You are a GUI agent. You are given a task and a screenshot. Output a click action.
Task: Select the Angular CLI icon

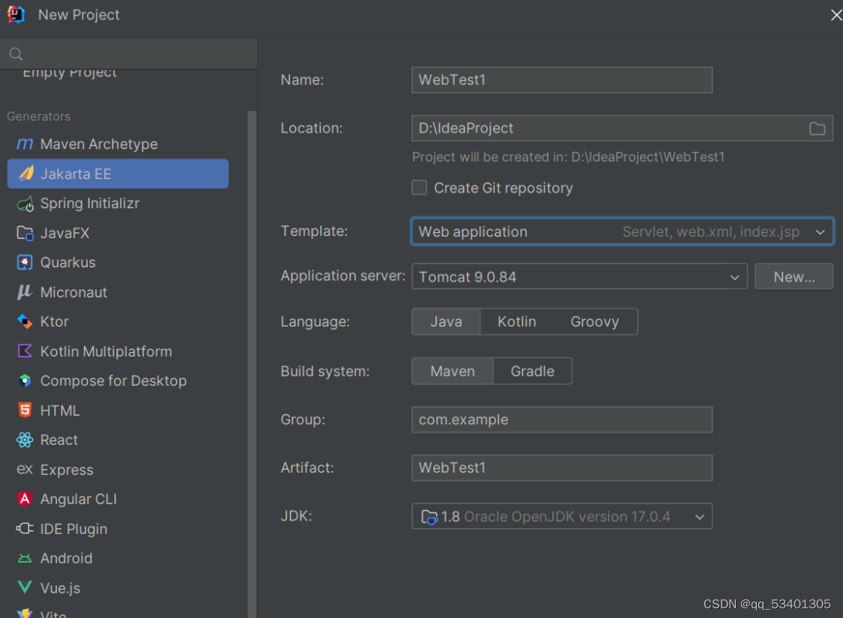click(x=25, y=499)
